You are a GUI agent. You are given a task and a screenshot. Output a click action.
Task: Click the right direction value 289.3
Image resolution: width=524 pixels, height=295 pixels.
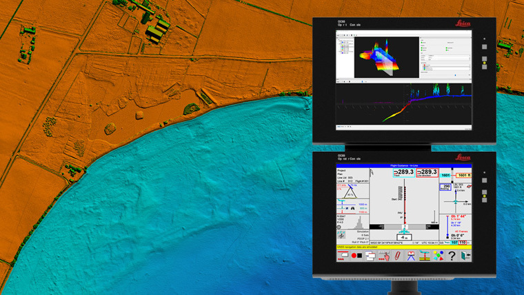pyautogui.click(x=428, y=172)
